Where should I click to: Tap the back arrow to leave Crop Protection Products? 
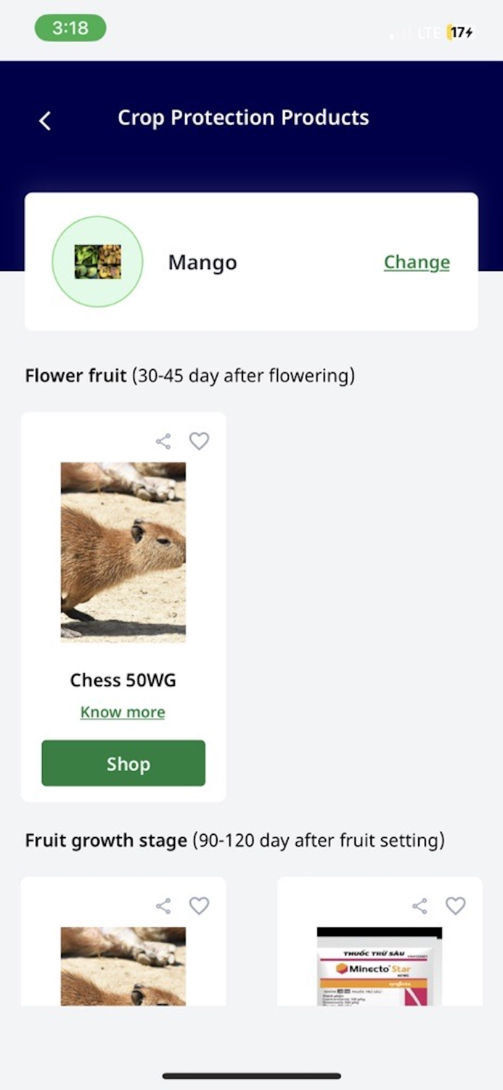click(x=44, y=120)
